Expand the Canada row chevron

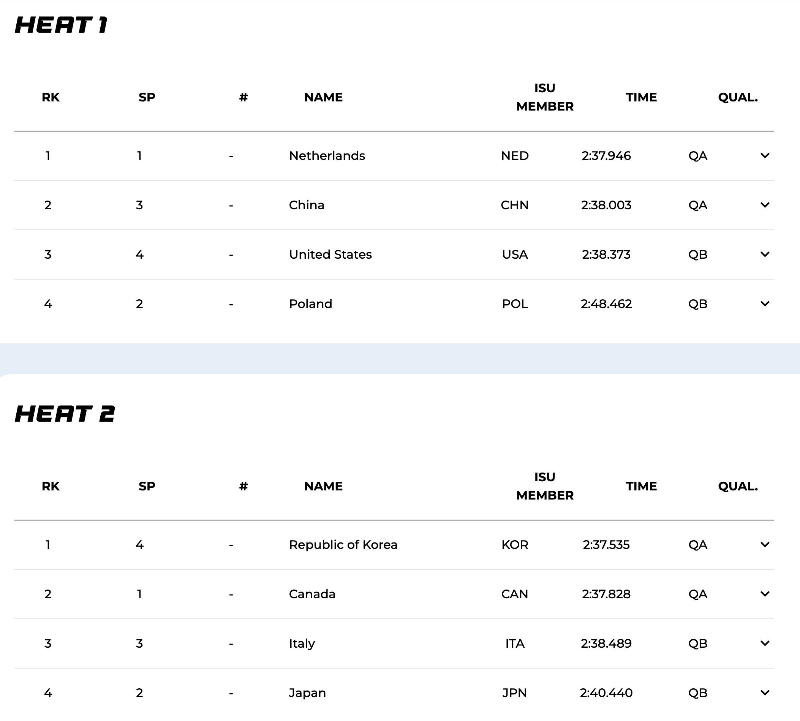coord(765,594)
